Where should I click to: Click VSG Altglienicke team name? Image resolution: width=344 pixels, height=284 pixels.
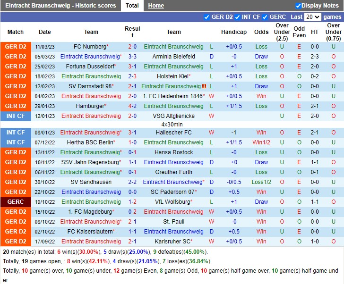(x=173, y=116)
